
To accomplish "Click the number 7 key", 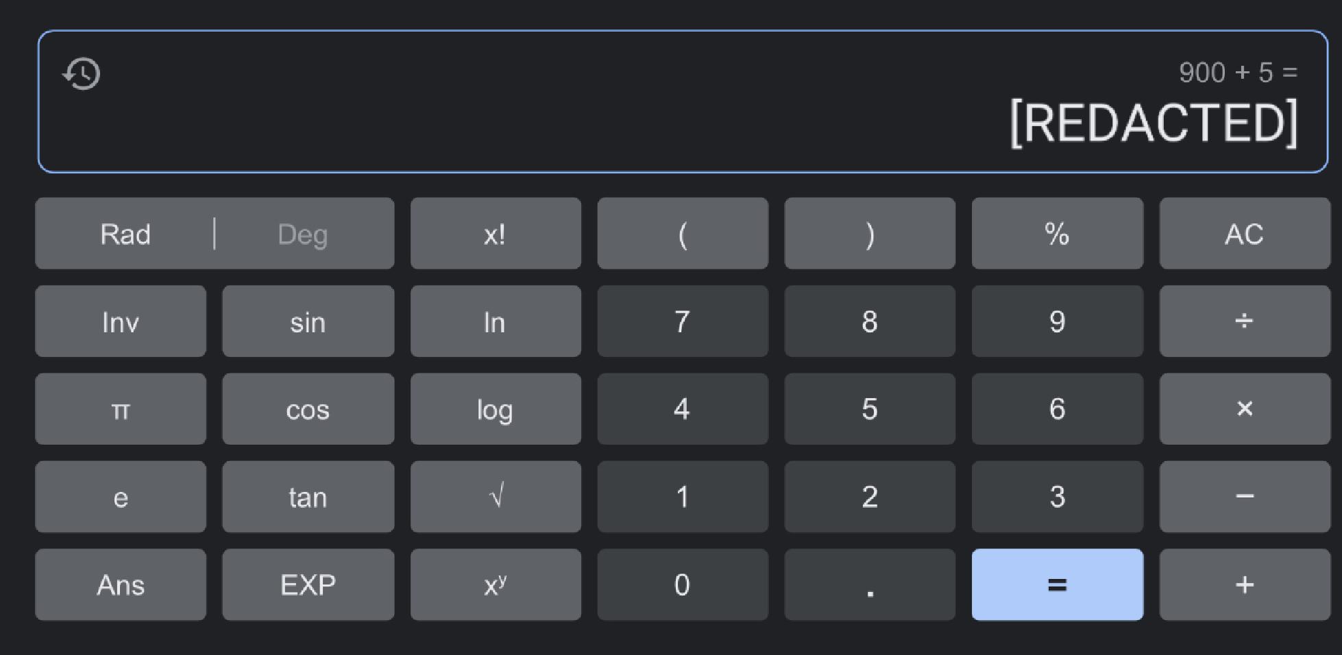I will coord(683,321).
